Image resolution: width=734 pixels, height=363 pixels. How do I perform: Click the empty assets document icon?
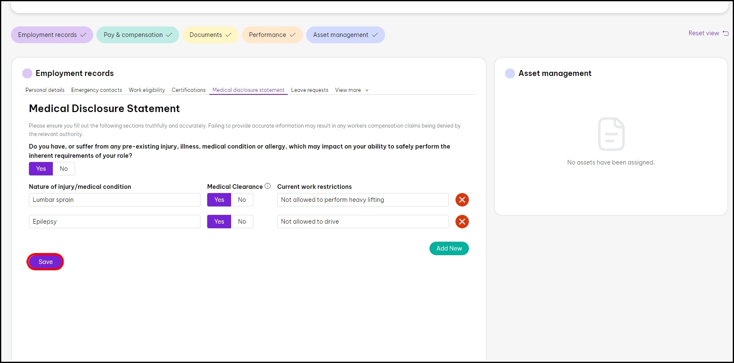tap(611, 134)
